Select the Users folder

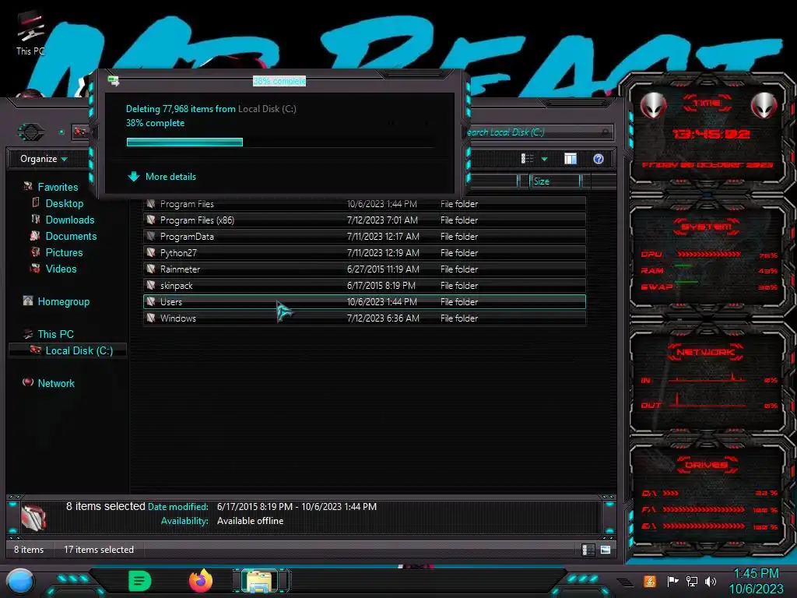(x=364, y=301)
